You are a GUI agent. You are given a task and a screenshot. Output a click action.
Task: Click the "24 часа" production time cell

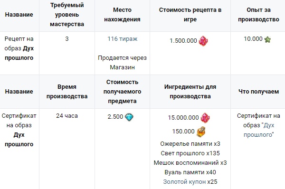67,116
